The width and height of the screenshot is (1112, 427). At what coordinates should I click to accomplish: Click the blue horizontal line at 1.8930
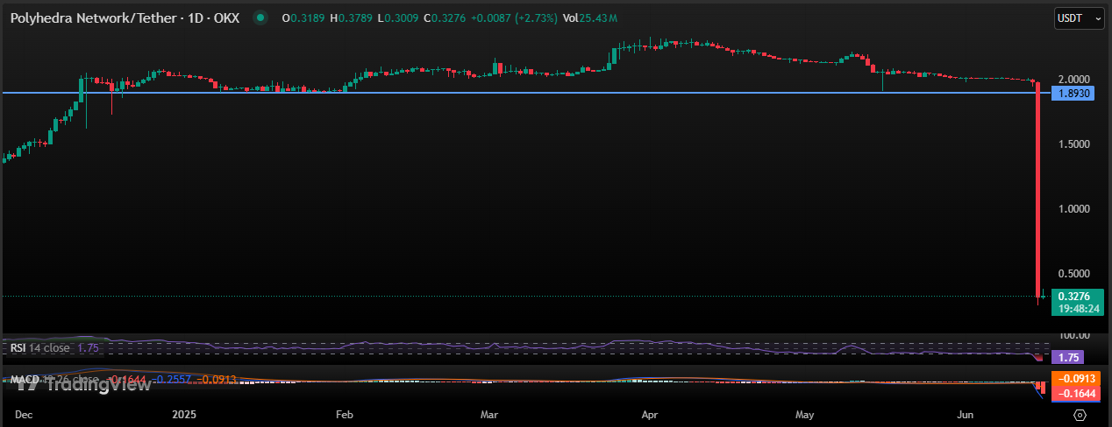click(x=526, y=92)
